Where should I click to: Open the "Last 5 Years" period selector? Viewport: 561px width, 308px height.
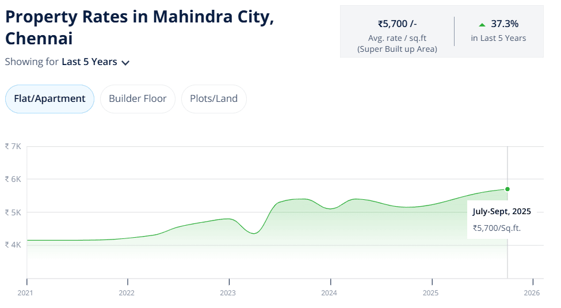pos(89,62)
